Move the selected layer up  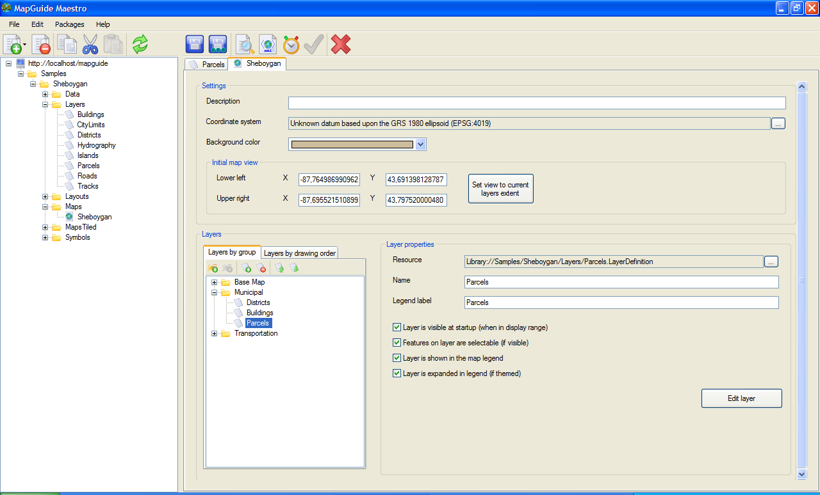[x=279, y=268]
